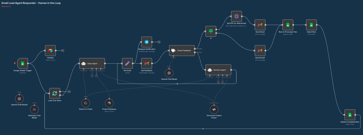Select the Project Database Airtable node
363x135 pixels.
109,103
